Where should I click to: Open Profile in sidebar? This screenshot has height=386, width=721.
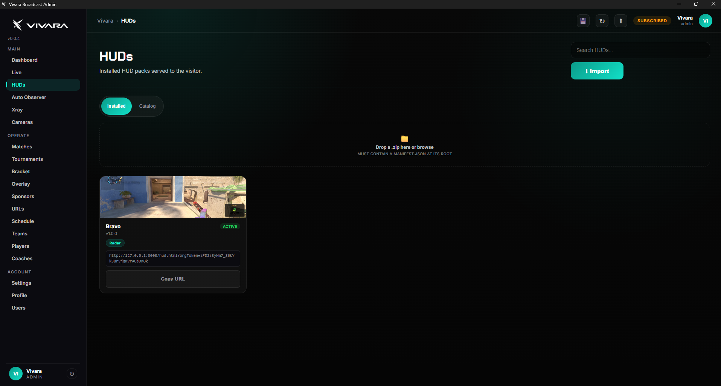(x=43, y=295)
